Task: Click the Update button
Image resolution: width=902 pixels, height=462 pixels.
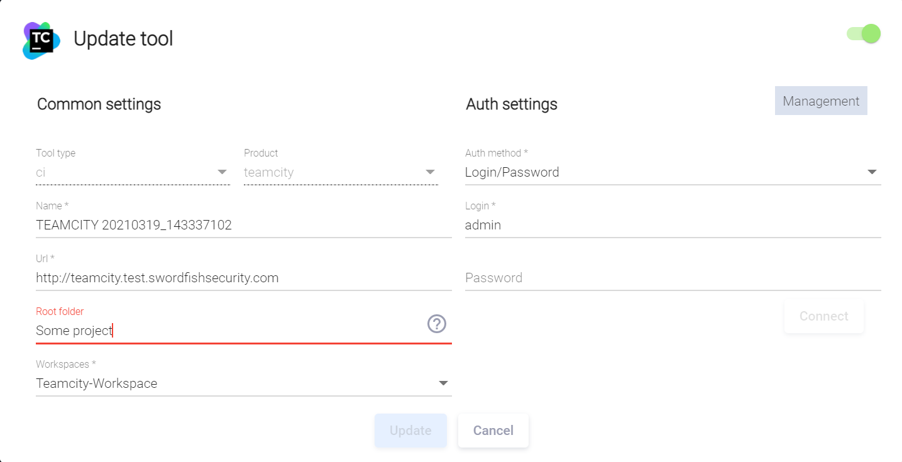Action: pyautogui.click(x=410, y=431)
